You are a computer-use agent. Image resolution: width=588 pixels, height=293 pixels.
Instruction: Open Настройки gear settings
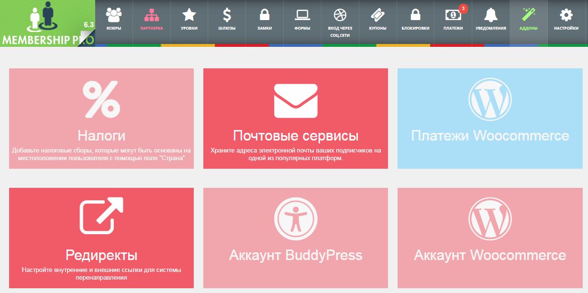(x=566, y=19)
